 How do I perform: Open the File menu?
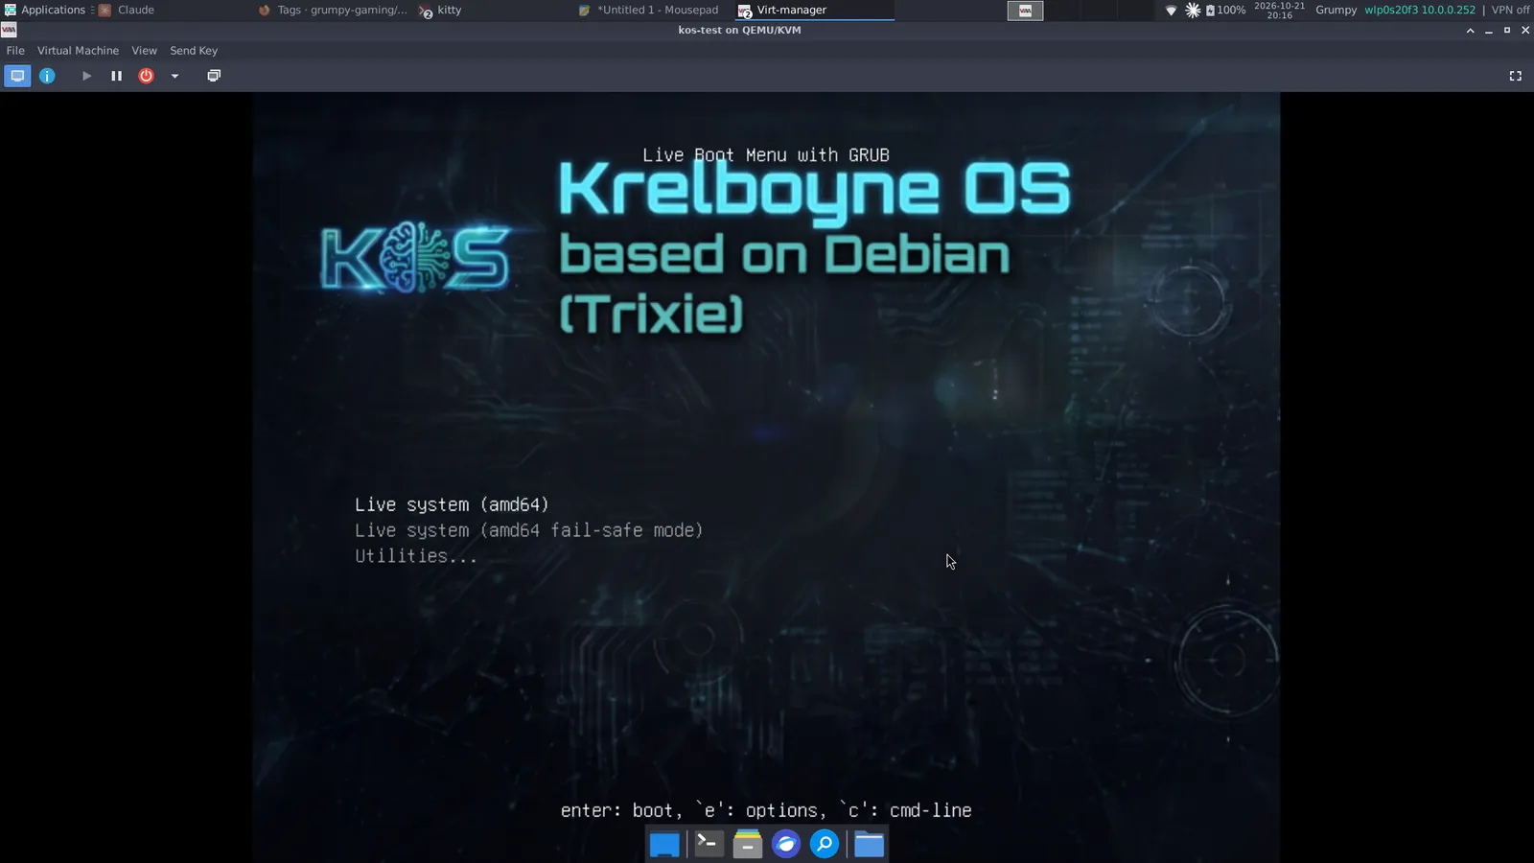tap(15, 51)
